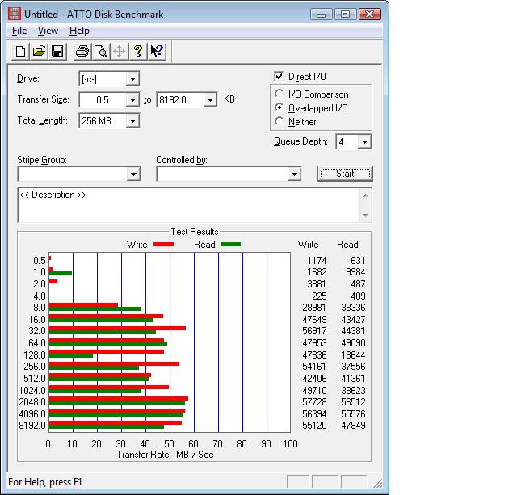Click the Description scrollbar down arrow
The image size is (517, 495).
click(365, 216)
